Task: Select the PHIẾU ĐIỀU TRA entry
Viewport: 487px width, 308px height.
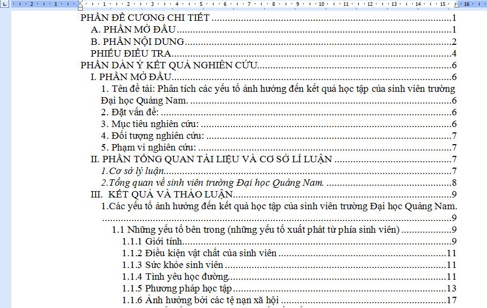Action: click(130, 53)
